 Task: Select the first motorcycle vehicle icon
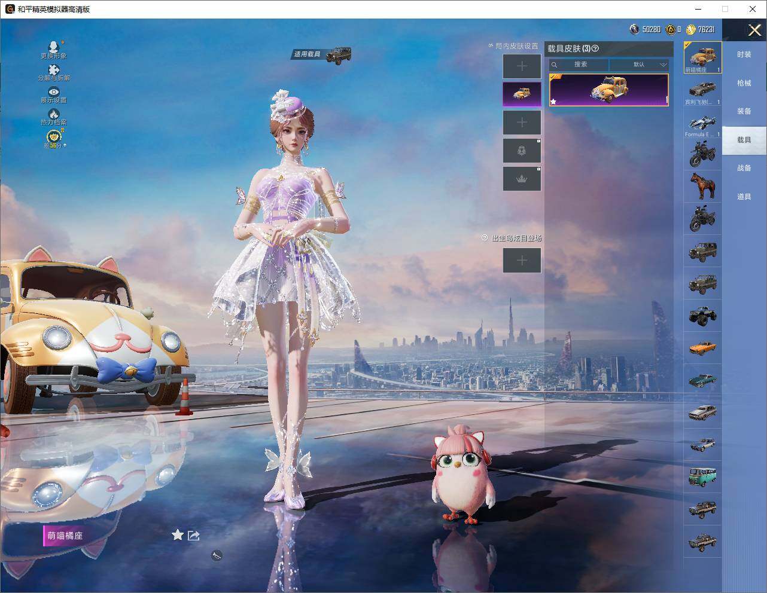[x=703, y=155]
